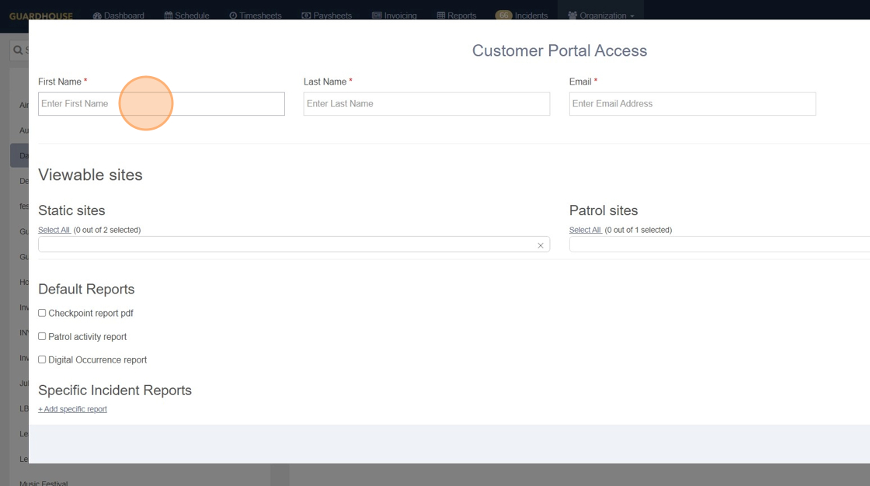Click the Paysheets money icon
The height and width of the screenshot is (486, 870).
(x=306, y=16)
